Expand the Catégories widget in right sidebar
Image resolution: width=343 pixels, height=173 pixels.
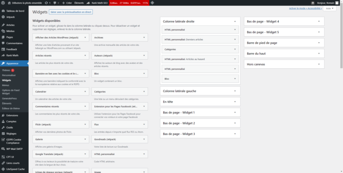coord(235,49)
